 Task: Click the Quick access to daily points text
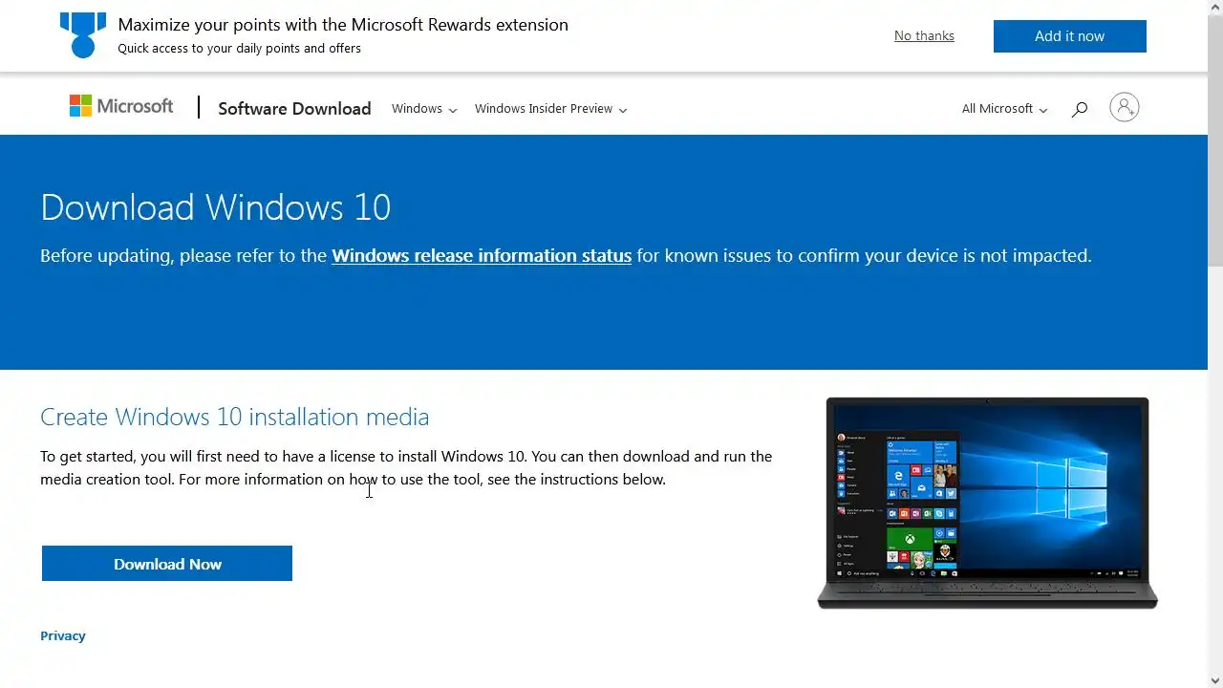(x=240, y=48)
